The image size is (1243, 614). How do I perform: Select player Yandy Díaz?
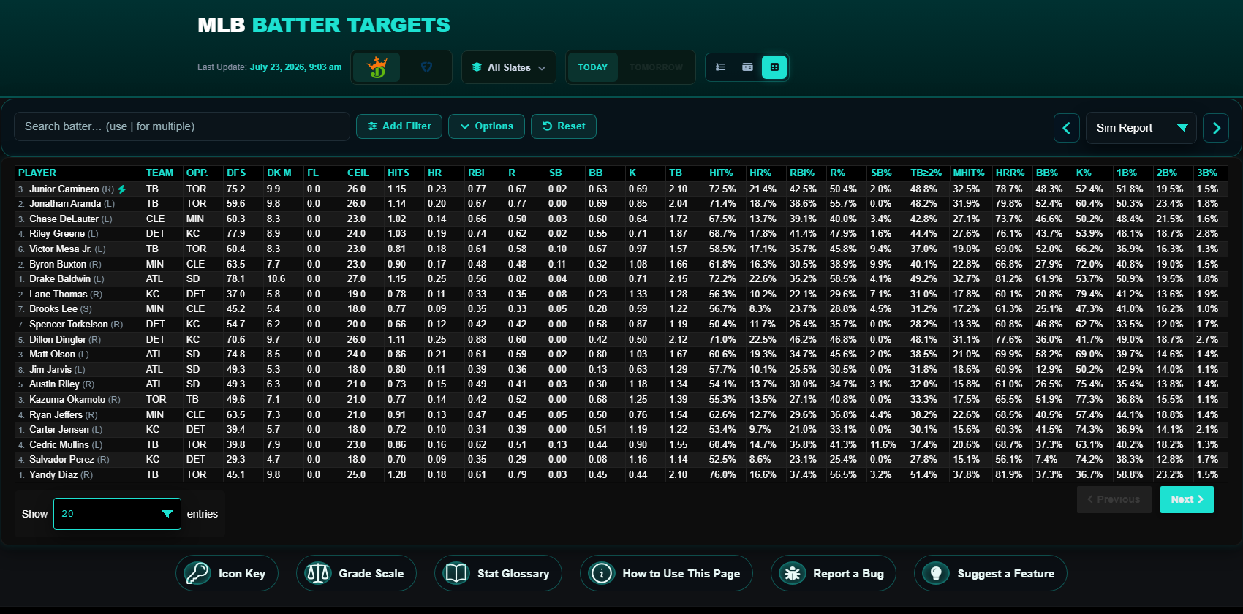pos(53,475)
